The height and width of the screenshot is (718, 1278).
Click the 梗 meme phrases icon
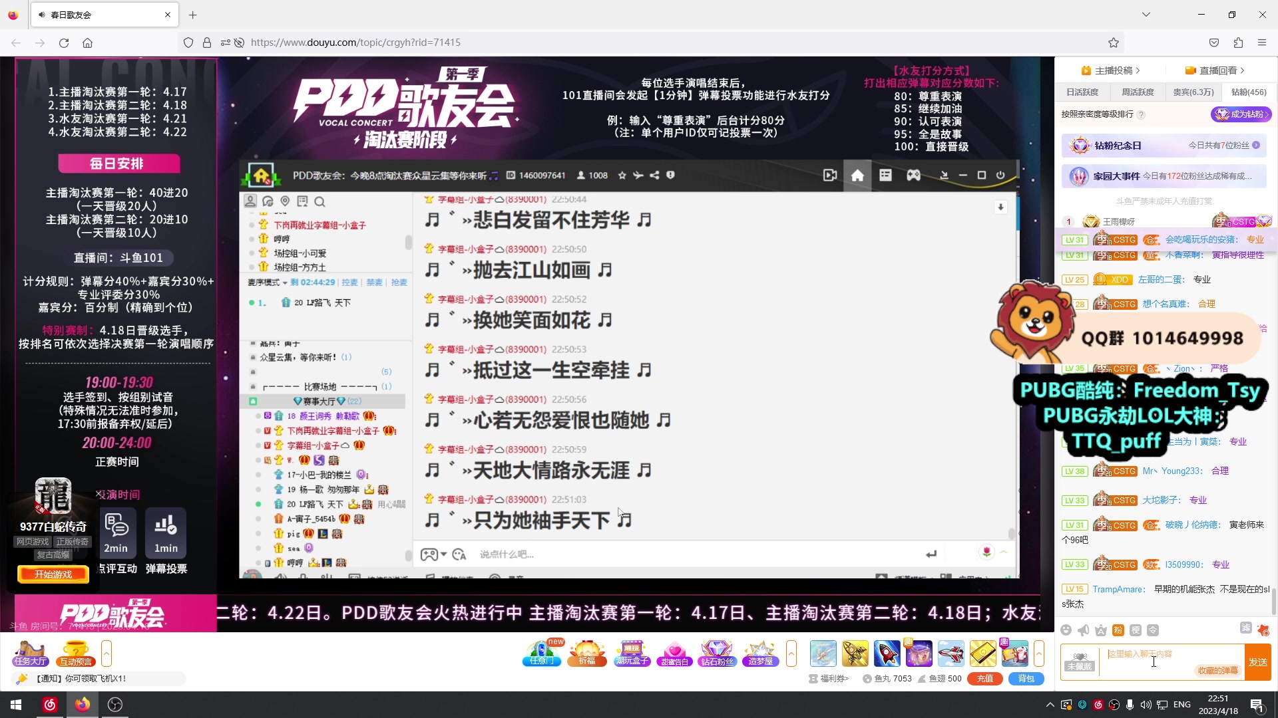coord(1136,630)
